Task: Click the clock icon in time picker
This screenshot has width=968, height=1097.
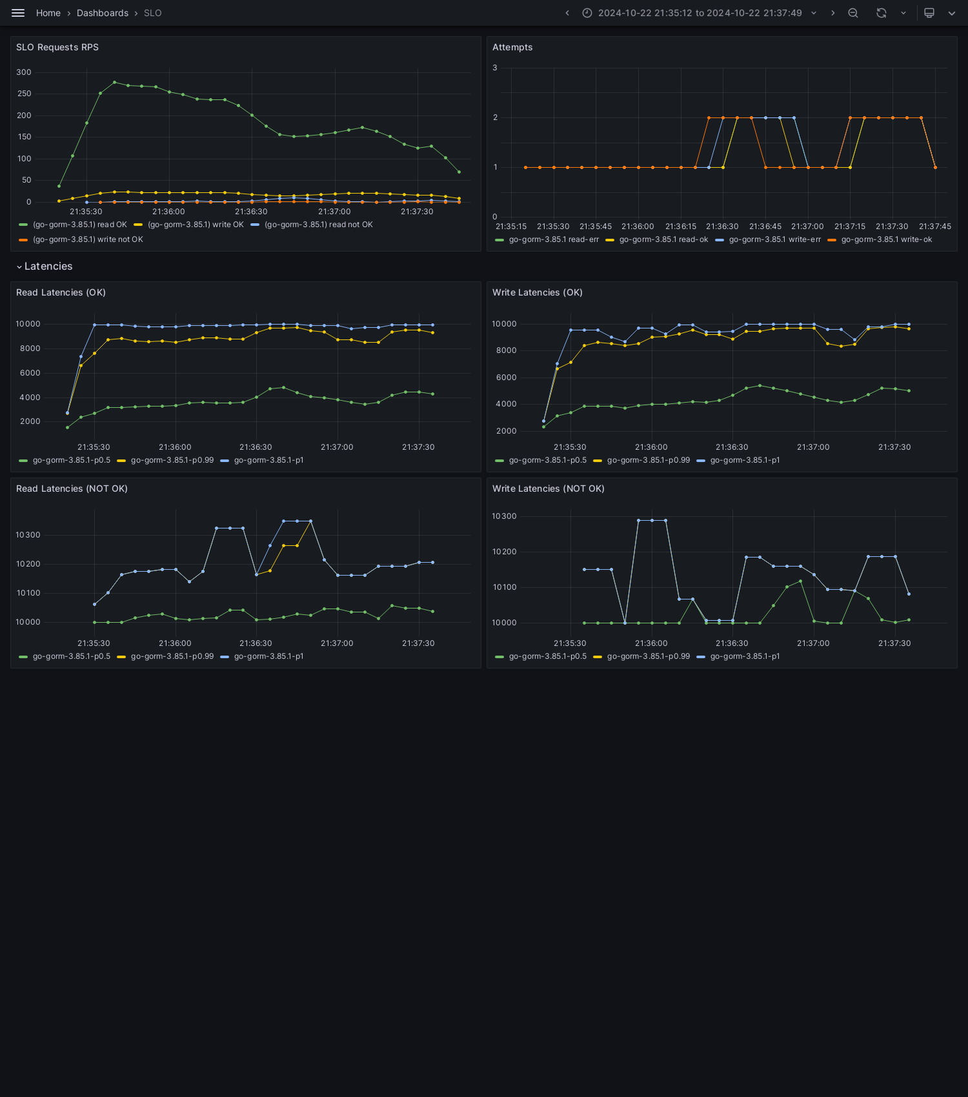Action: click(x=587, y=13)
